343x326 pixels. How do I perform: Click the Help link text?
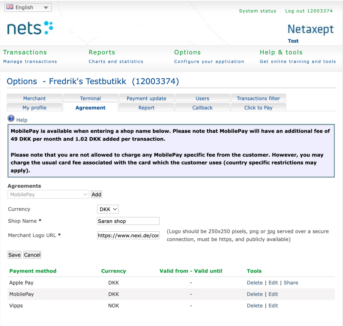click(22, 120)
